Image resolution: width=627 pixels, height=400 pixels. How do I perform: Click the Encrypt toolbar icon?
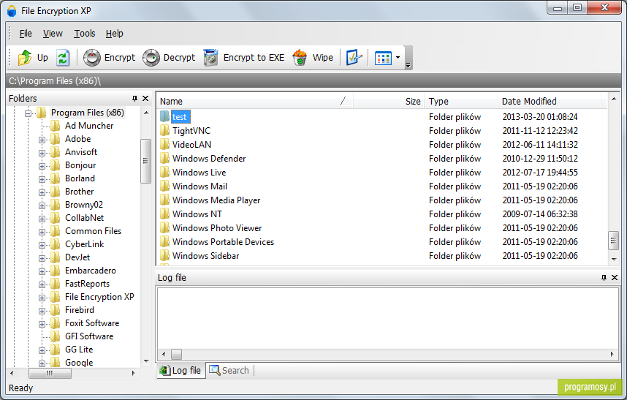coord(91,58)
